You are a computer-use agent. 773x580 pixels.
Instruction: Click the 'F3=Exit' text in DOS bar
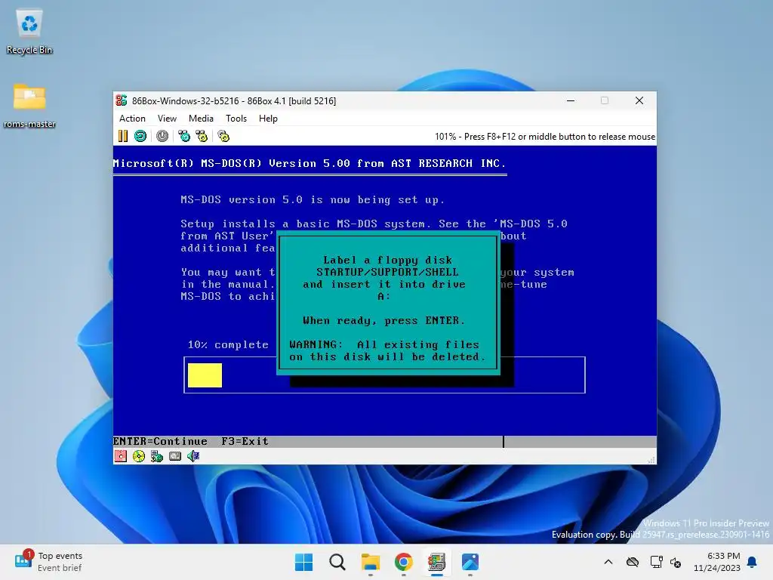(x=245, y=441)
